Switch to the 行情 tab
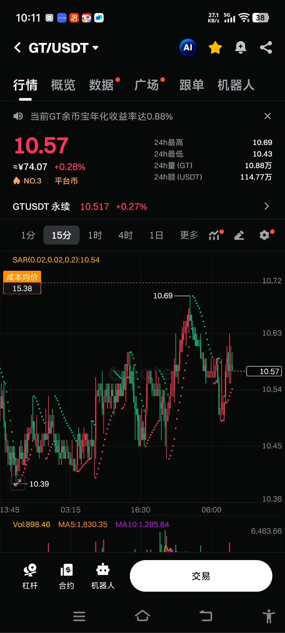285x633 pixels. [25, 85]
